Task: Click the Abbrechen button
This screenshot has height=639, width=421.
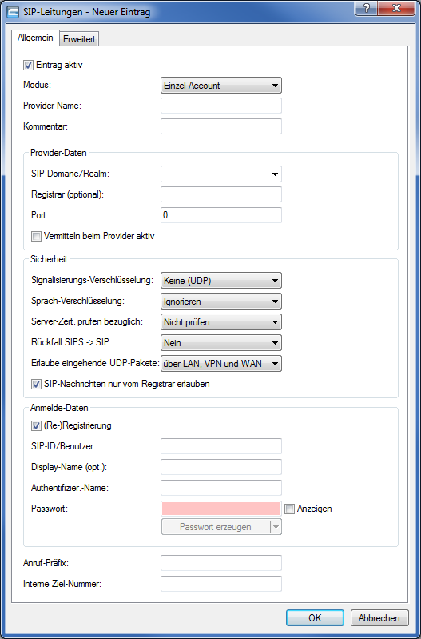Action: point(379,618)
